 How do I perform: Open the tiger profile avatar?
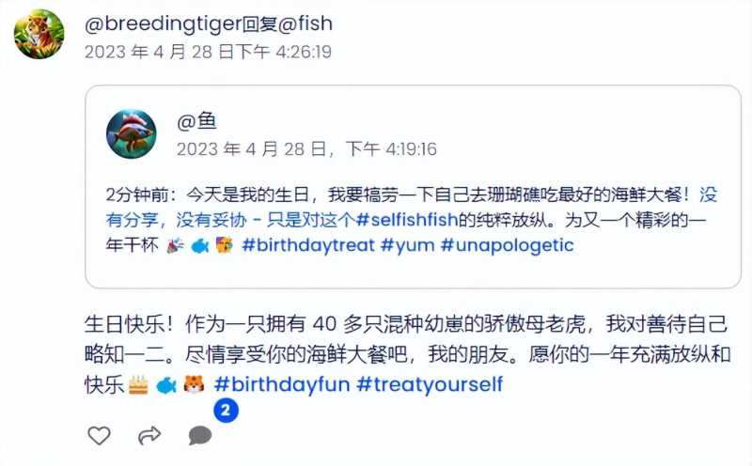tap(39, 34)
